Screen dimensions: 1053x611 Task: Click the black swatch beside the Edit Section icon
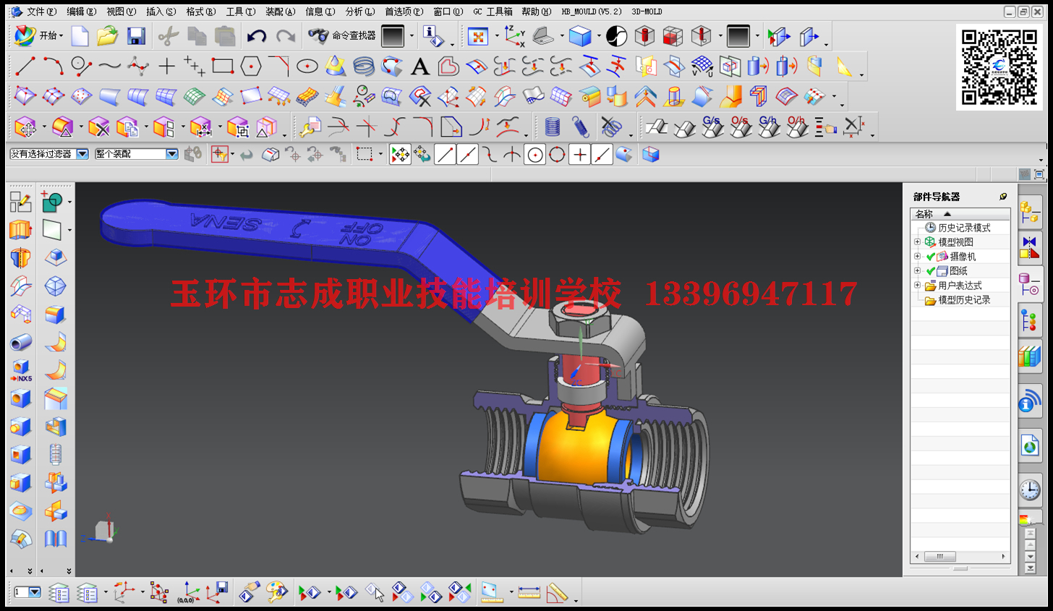tap(738, 36)
